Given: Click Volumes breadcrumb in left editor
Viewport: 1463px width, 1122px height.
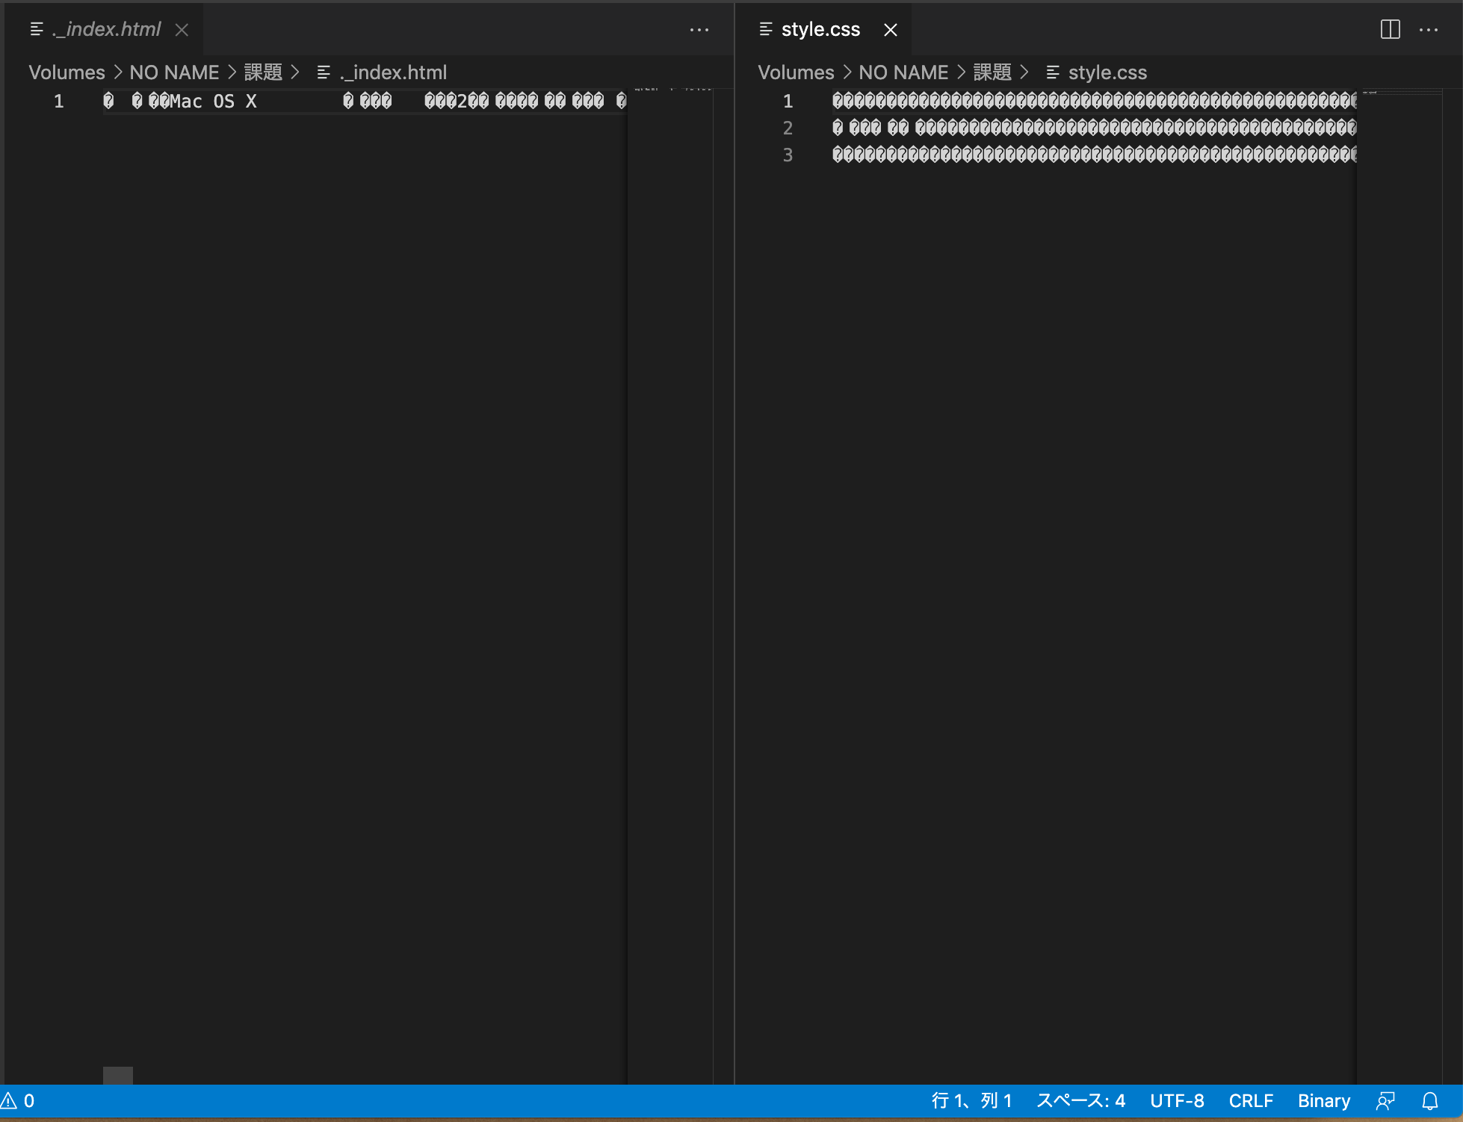Looking at the screenshot, I should (66, 72).
